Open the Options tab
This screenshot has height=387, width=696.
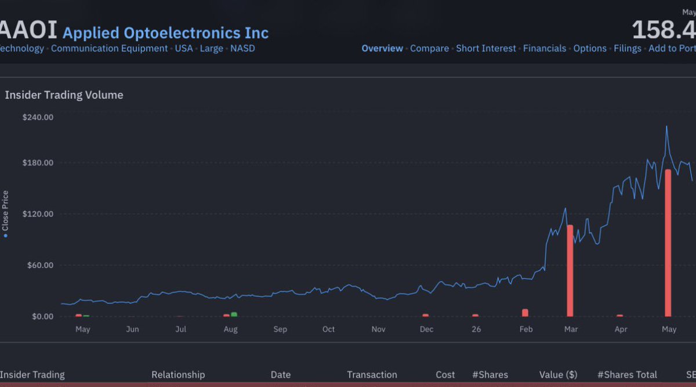(x=590, y=49)
